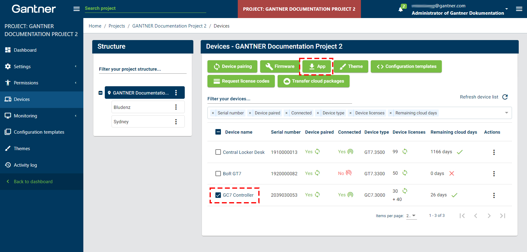The height and width of the screenshot is (252, 527).
Task: Open the column selection dropdown arrow
Action: pos(506,113)
